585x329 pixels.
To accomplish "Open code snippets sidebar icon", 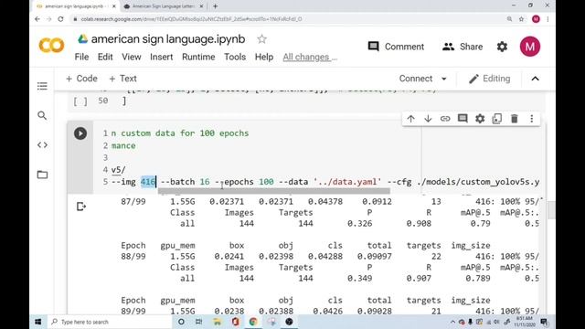I will point(42,145).
